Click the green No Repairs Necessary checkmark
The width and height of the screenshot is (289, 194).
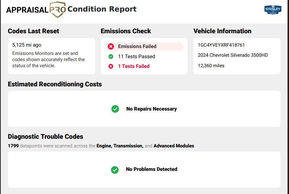115,109
